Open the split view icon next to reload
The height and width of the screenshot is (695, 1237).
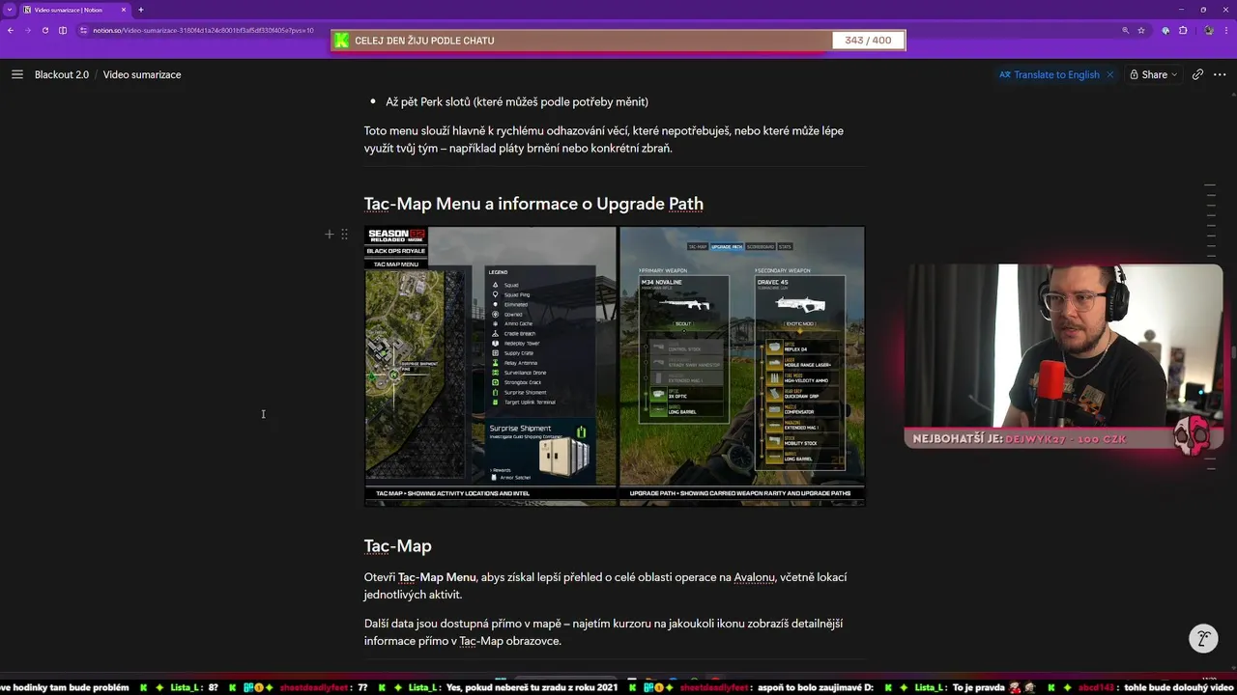63,30
